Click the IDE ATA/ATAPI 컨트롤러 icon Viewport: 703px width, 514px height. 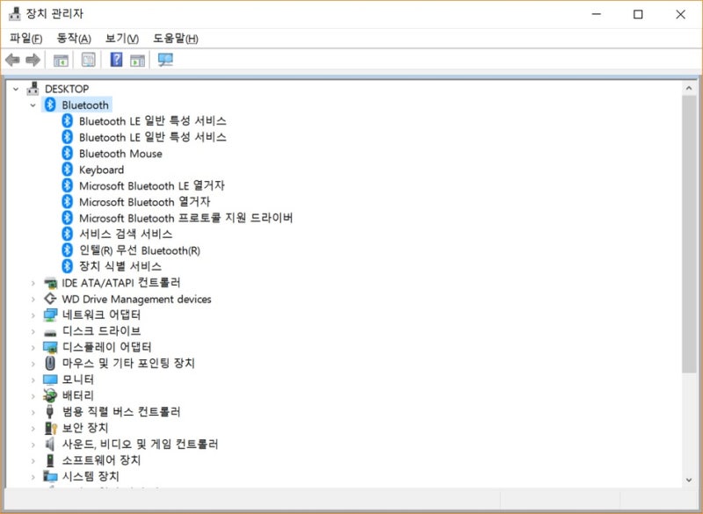tap(50, 283)
